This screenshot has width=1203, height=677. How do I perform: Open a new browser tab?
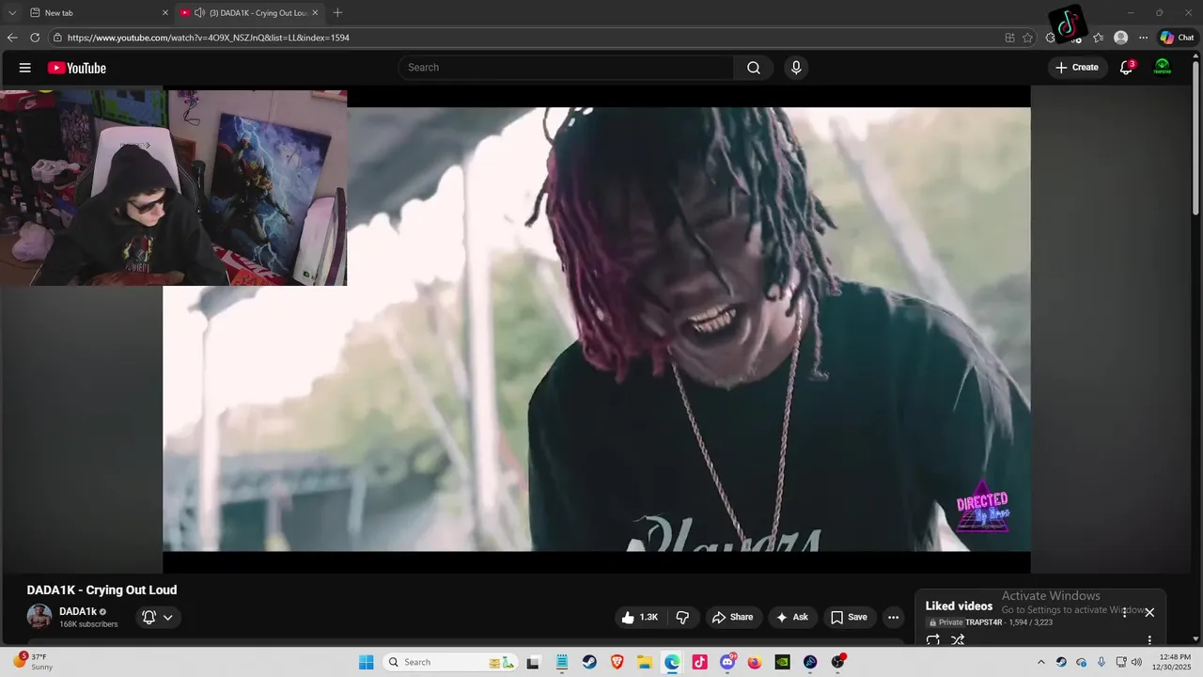[337, 12]
